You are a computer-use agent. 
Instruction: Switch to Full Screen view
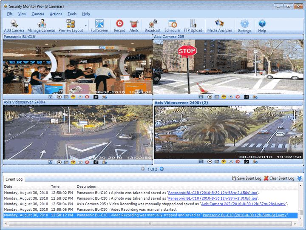click(x=99, y=26)
